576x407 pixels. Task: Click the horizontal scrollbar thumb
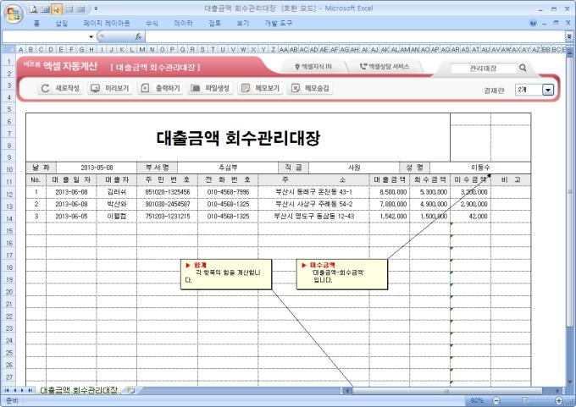(x=447, y=390)
